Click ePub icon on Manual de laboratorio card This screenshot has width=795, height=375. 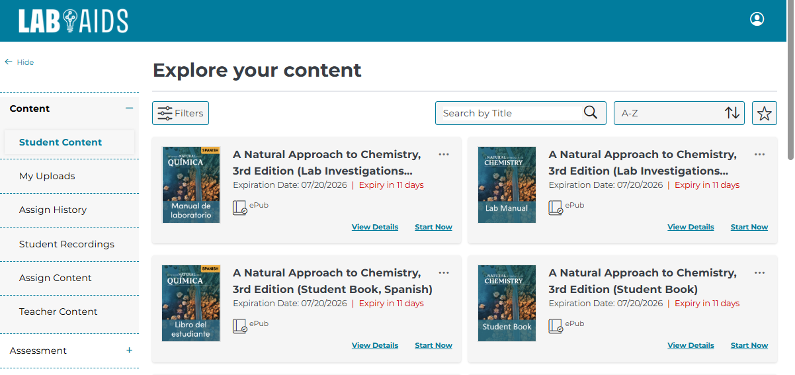pos(240,208)
